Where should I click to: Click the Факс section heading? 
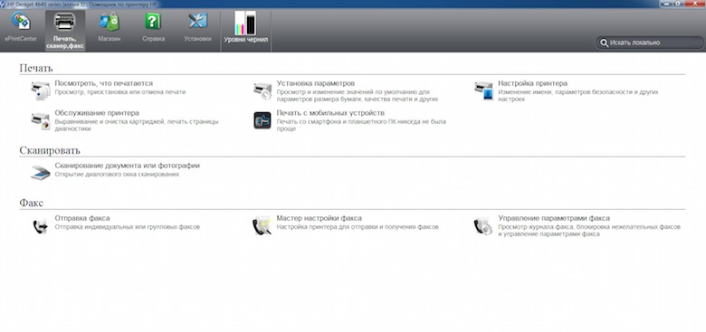(31, 203)
